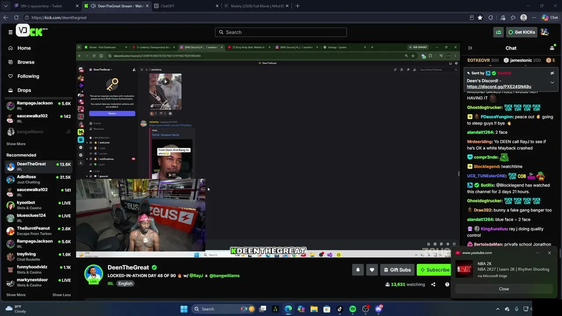Open the Edge favorites list icon
Viewport: 562px width, 316px height.
[513, 18]
